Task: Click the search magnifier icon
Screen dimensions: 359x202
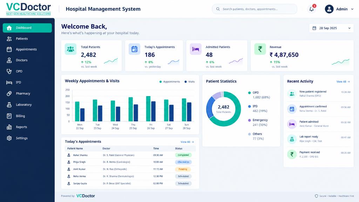Action: 218,9
